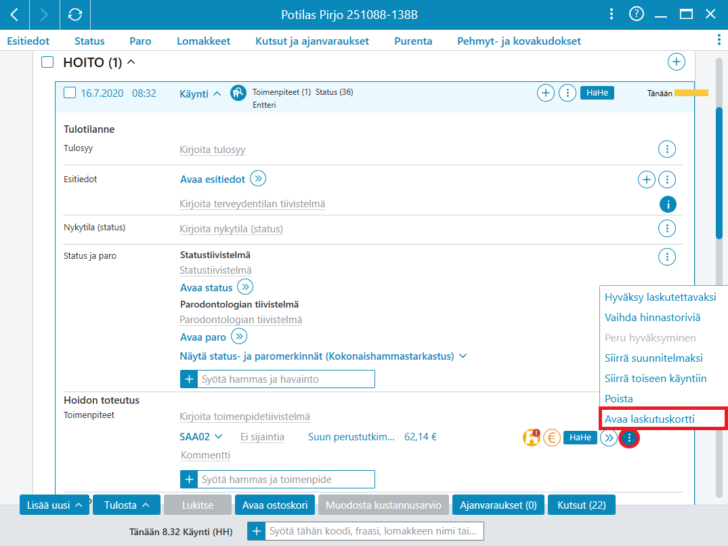Collapse the Käynti visit chevron
The height and width of the screenshot is (546, 728).
(x=217, y=93)
